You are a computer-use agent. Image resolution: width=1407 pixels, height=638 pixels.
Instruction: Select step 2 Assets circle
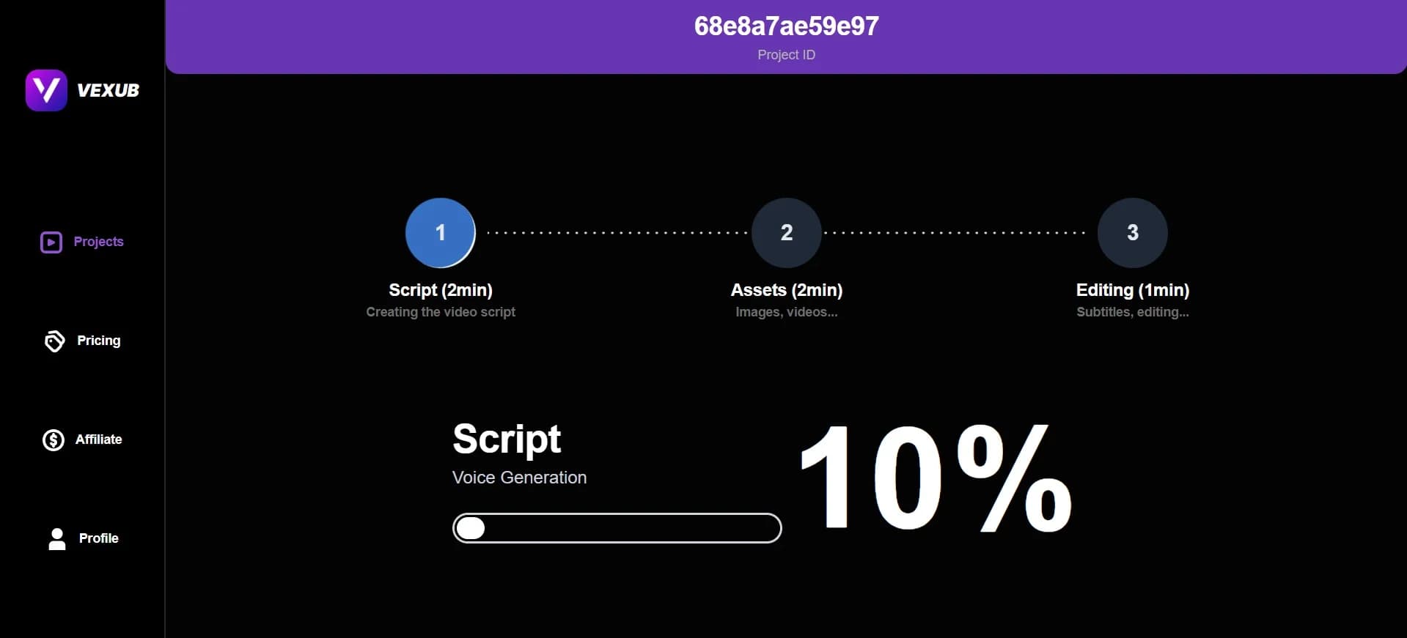point(785,232)
